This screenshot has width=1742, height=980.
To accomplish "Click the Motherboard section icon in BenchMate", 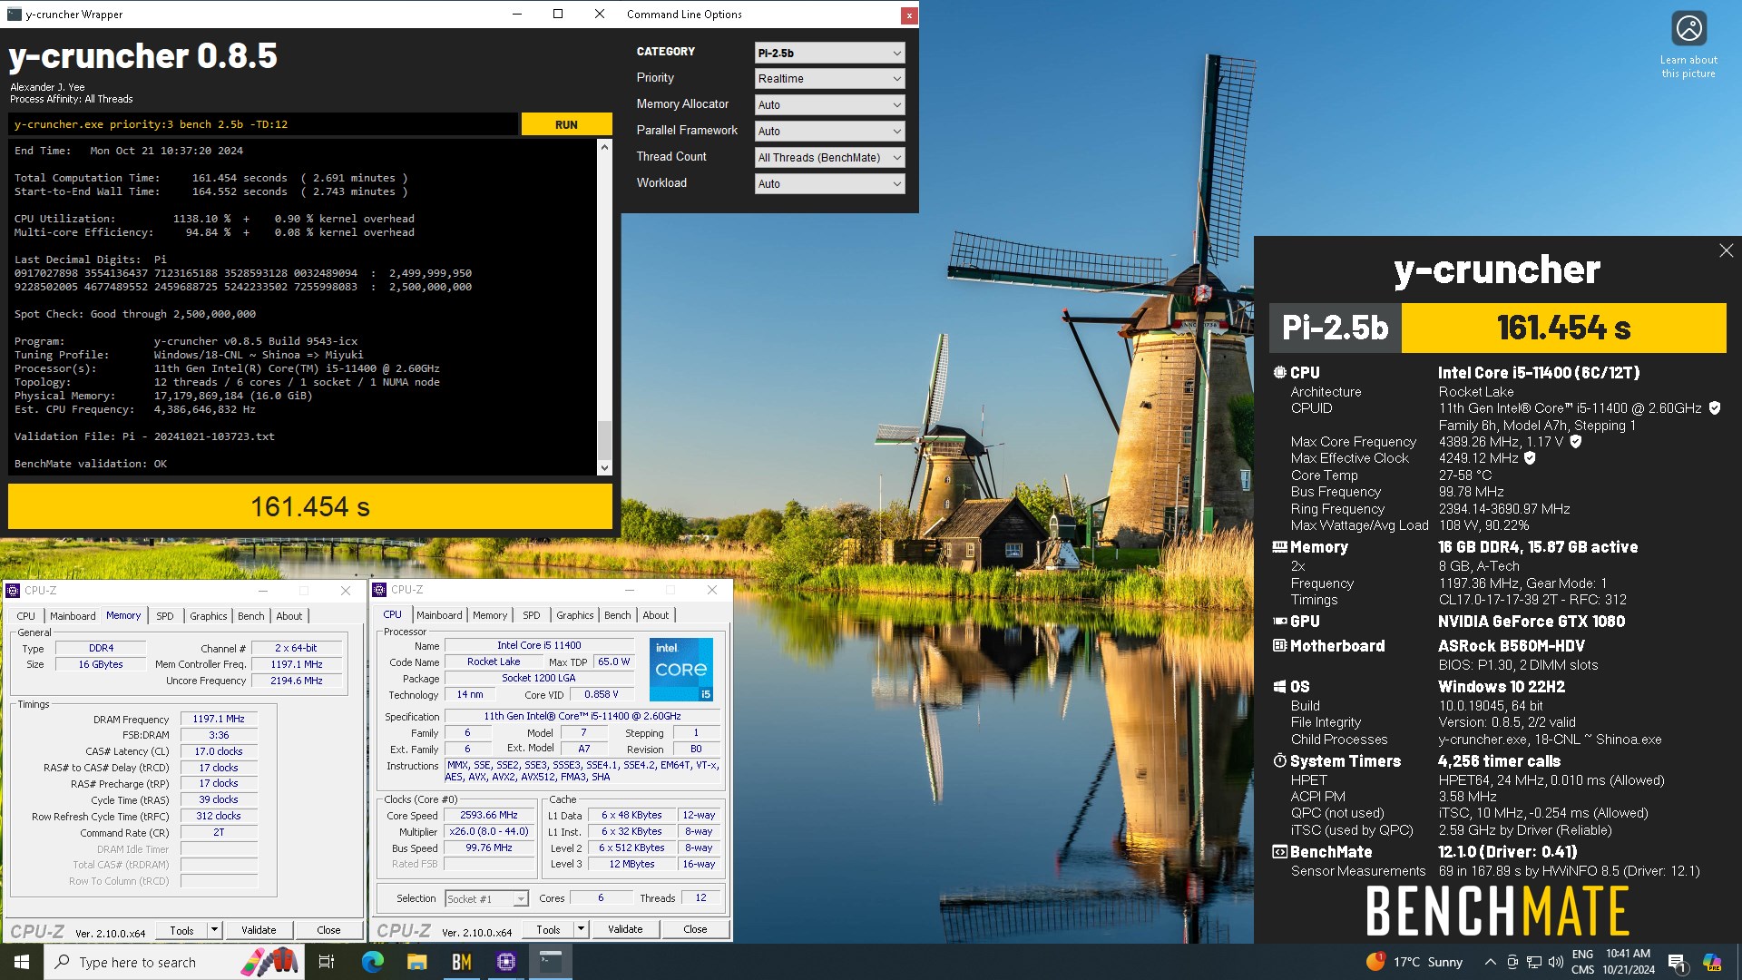I will pos(1279,646).
